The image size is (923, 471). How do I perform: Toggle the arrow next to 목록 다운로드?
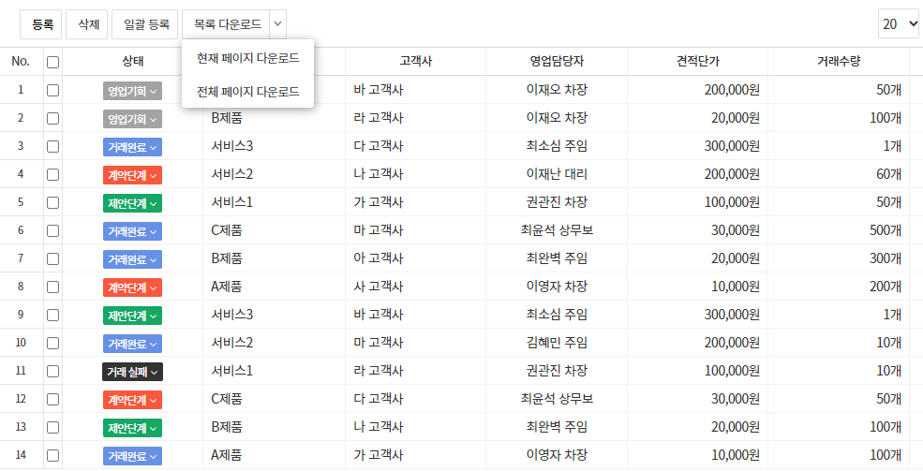(x=278, y=24)
